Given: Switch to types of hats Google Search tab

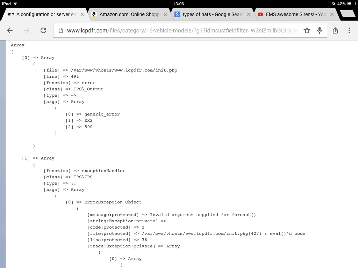Looking at the screenshot, I should 213,14.
